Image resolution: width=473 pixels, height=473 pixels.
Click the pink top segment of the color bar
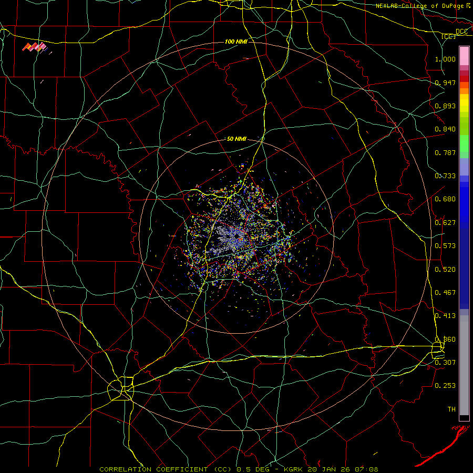(464, 56)
